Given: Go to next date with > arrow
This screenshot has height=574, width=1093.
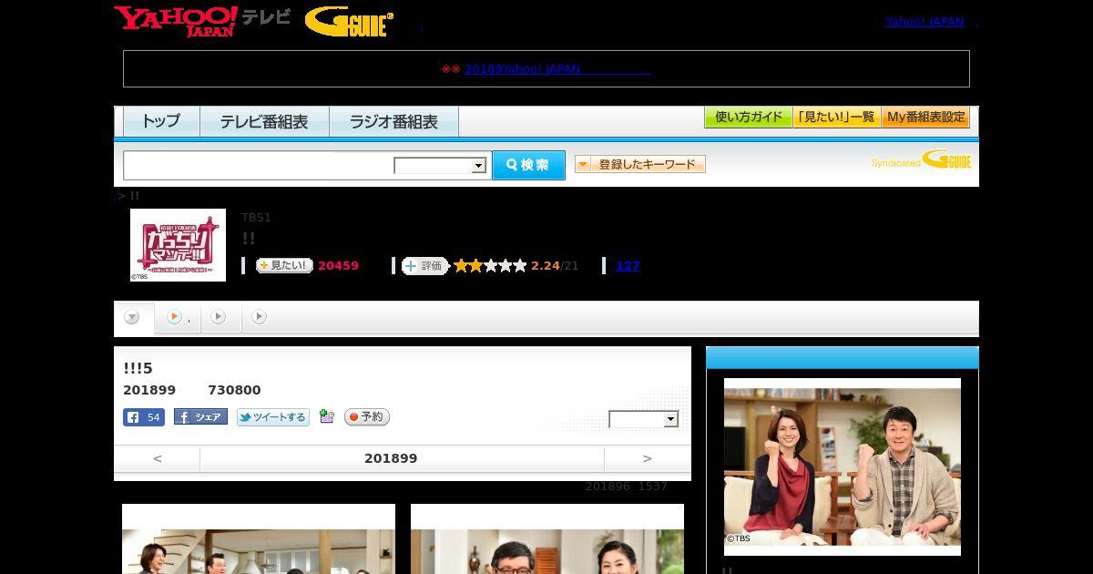Looking at the screenshot, I should point(648,458).
